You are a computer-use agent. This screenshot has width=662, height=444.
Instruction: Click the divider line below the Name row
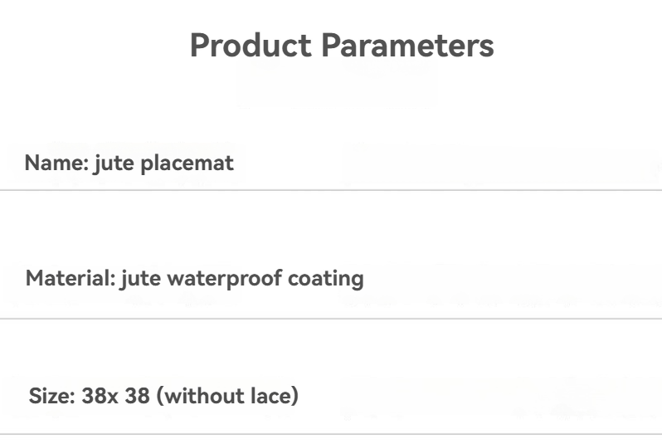[x=331, y=190]
